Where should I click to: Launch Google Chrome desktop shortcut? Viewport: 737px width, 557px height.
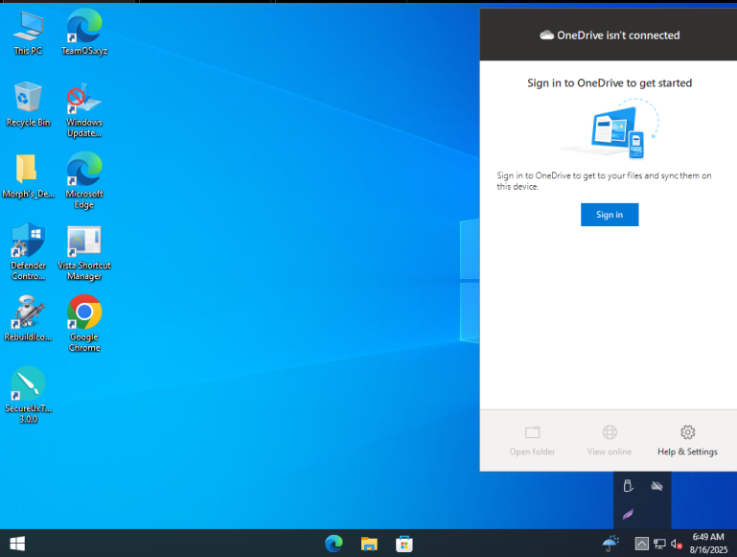(x=84, y=324)
